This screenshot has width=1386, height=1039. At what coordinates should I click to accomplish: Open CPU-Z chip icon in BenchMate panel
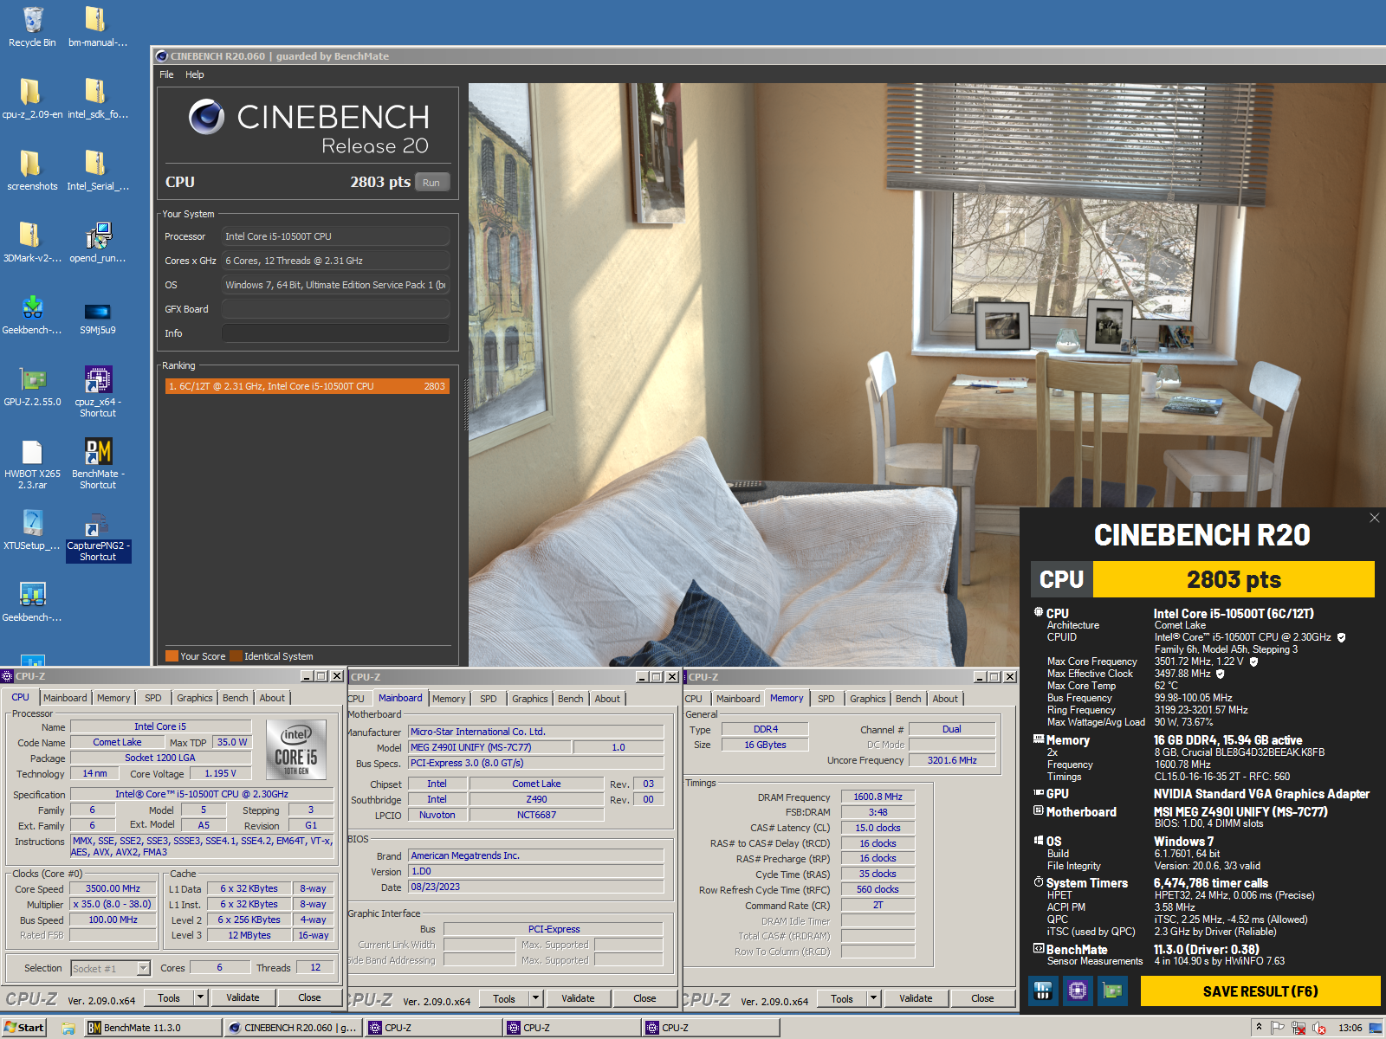[1078, 991]
